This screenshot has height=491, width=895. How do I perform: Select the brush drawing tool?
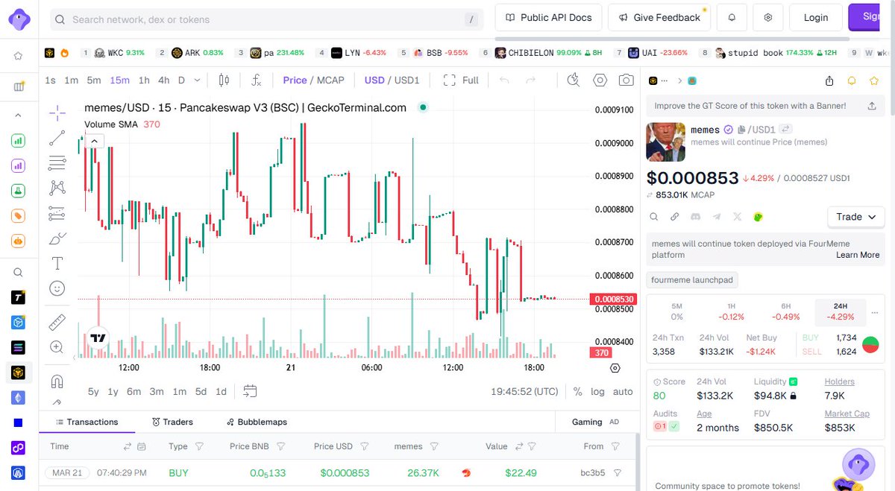[57, 238]
